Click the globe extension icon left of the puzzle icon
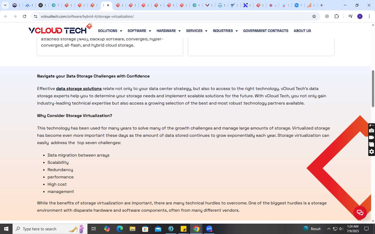 point(327,16)
